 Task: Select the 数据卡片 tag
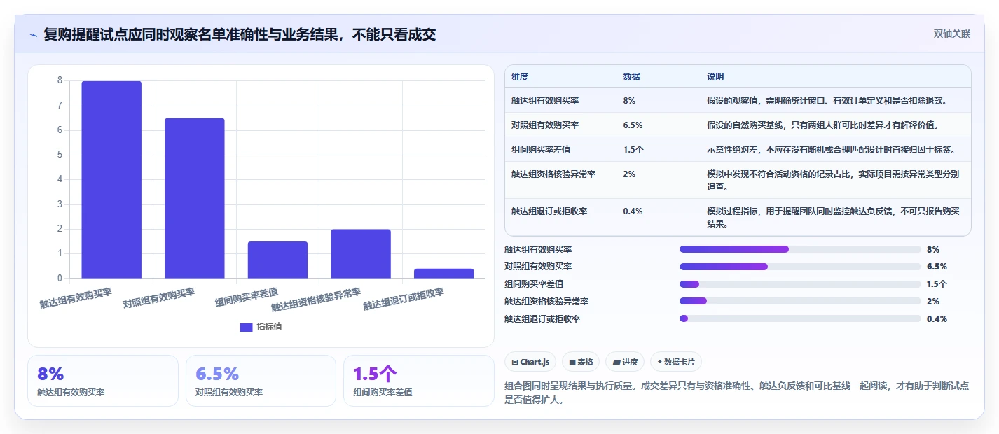[675, 362]
